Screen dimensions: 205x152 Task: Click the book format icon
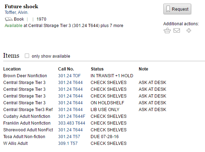pos(9,19)
